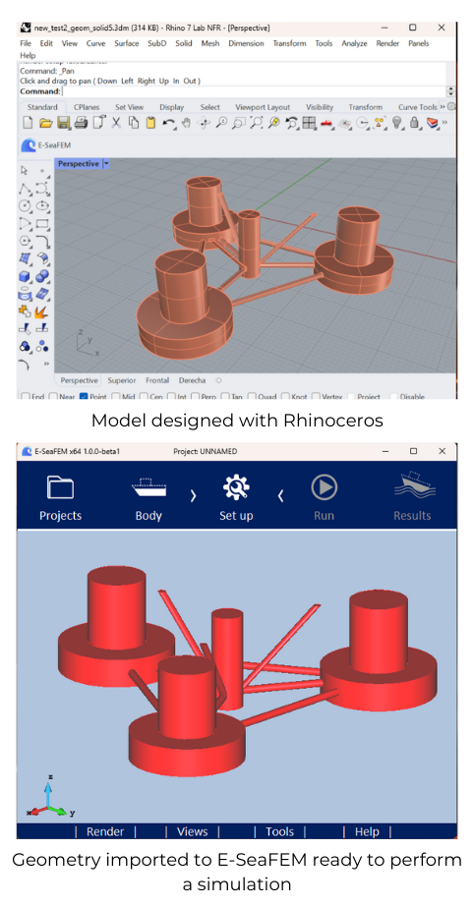Click the Paste clipboard icon
This screenshot has width=472, height=907.
tap(150, 123)
